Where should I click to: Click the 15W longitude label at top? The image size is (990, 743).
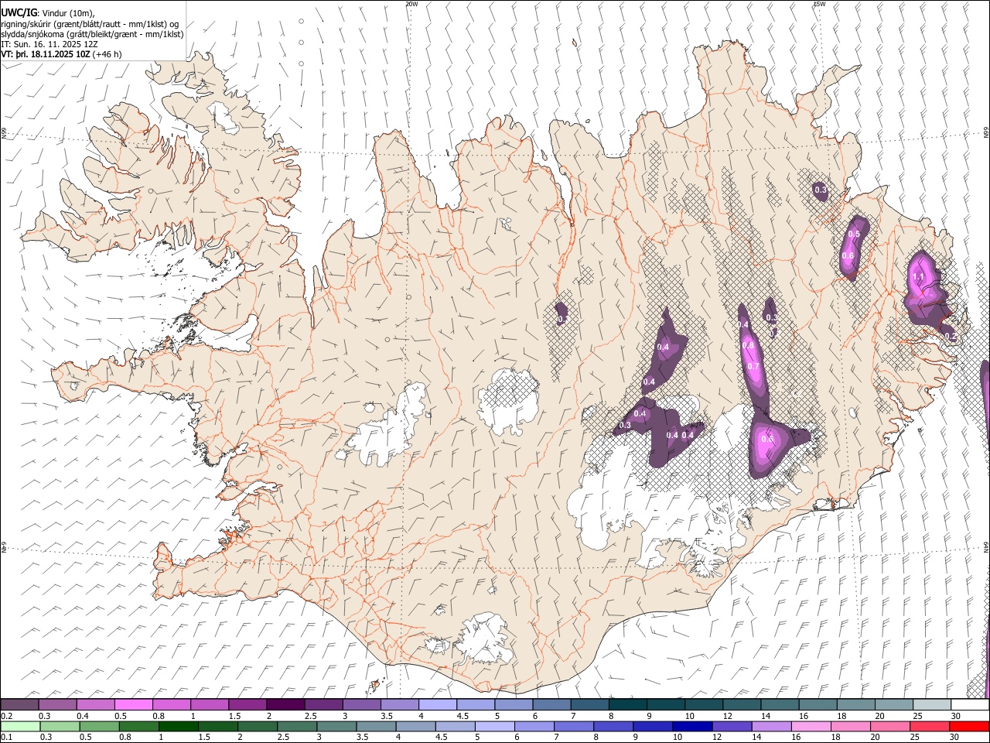(x=819, y=4)
